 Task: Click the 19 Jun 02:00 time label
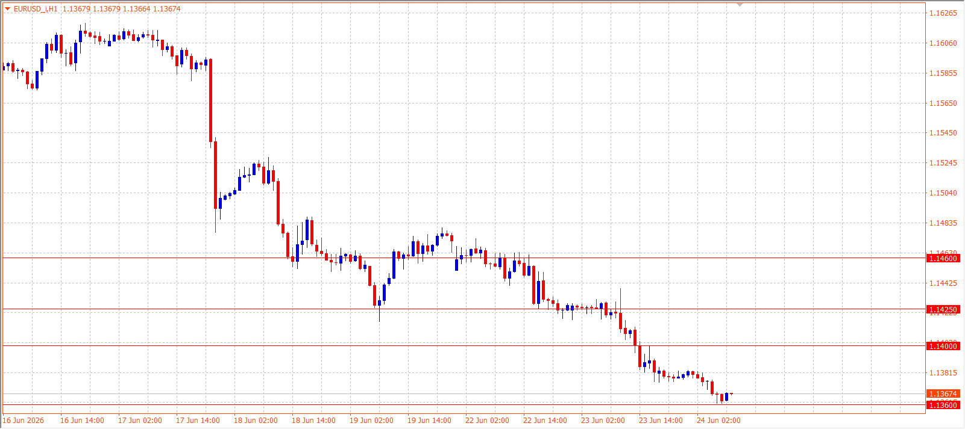[x=371, y=421]
